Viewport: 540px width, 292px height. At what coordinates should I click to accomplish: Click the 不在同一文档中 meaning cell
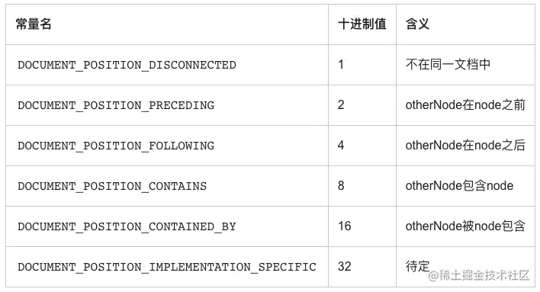coord(465,65)
